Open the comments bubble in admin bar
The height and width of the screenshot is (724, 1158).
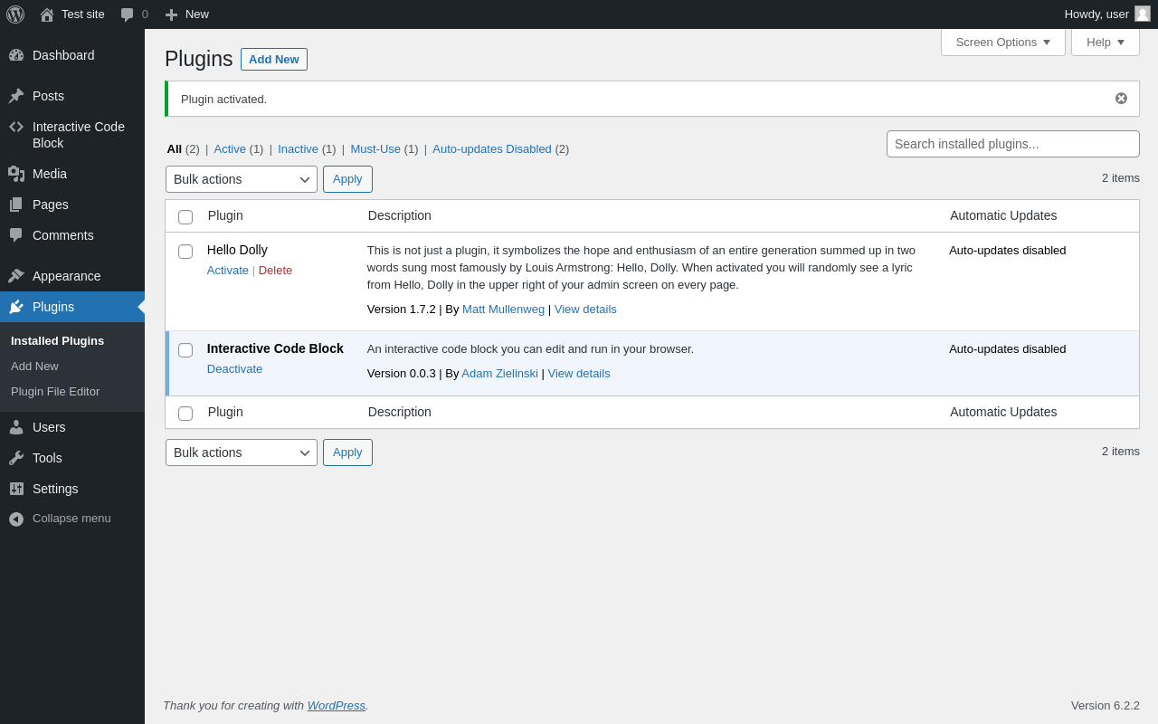(x=128, y=14)
